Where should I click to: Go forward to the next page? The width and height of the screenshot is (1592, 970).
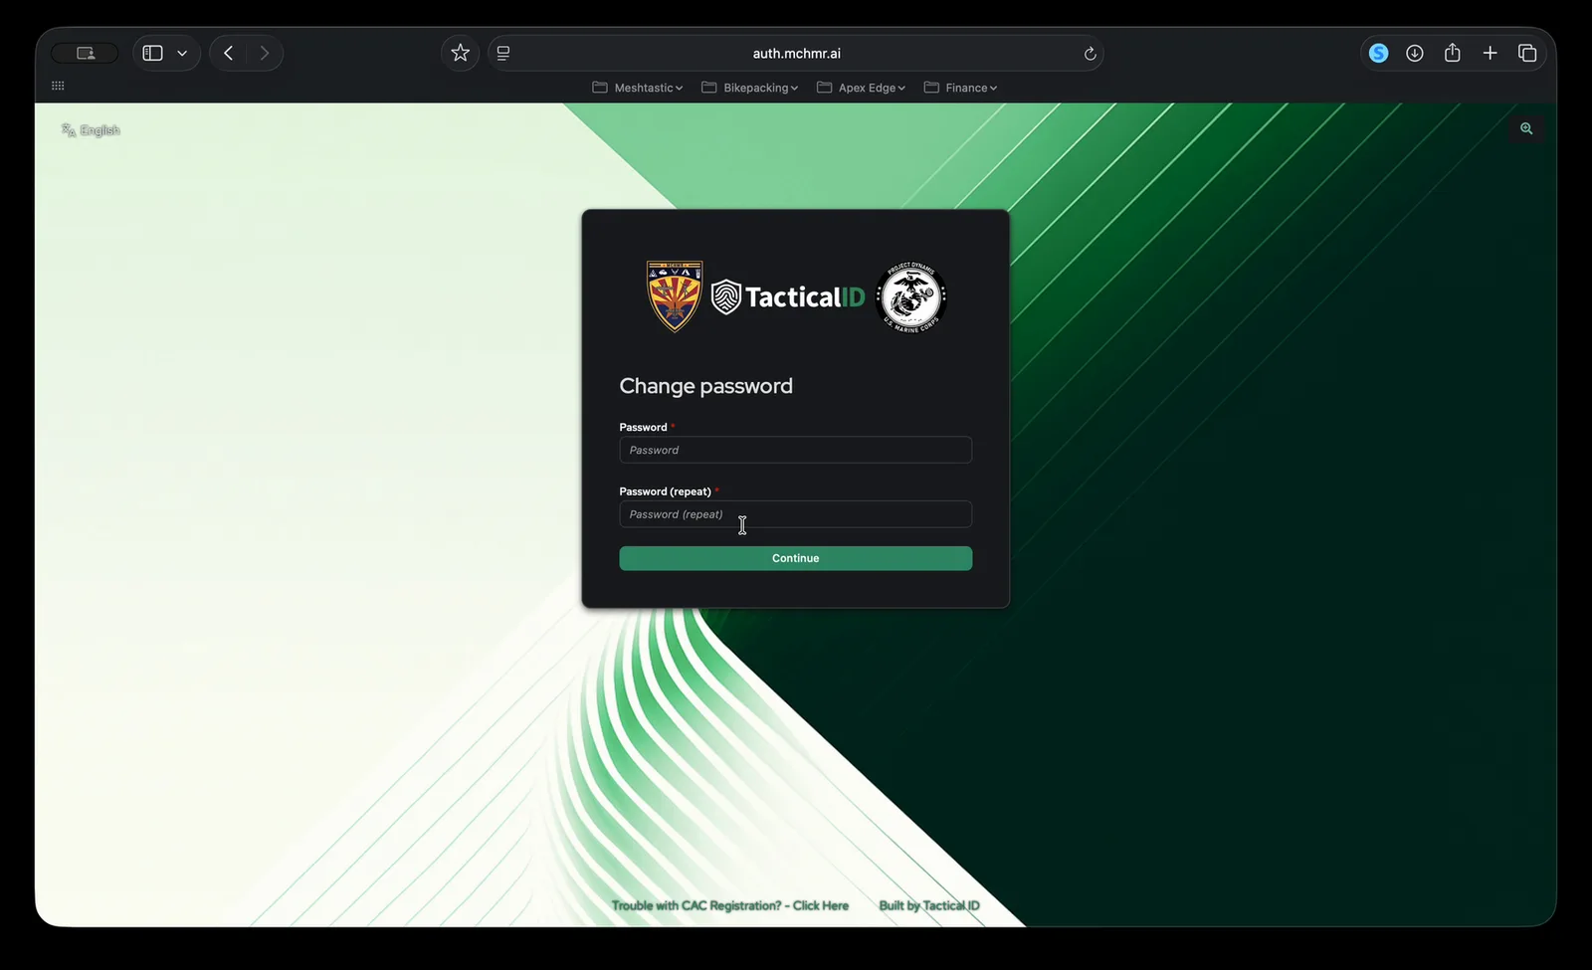pyautogui.click(x=264, y=53)
